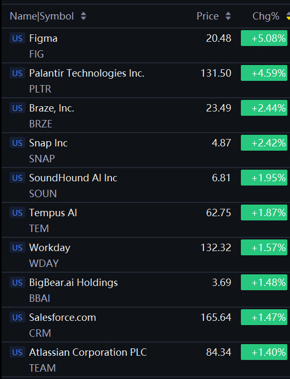Click the +5.08% change badge for Figma

pyautogui.click(x=264, y=38)
